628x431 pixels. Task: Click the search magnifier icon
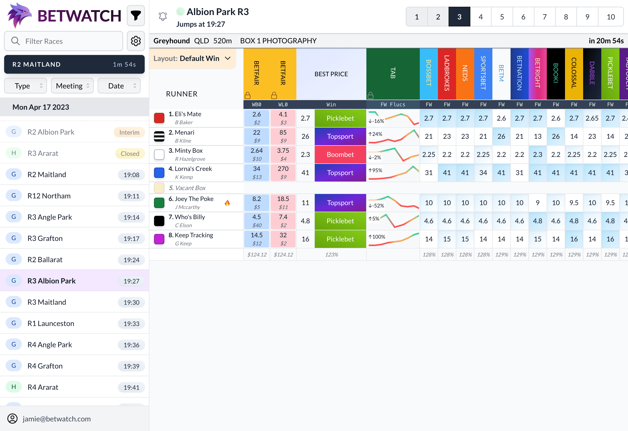tap(15, 41)
